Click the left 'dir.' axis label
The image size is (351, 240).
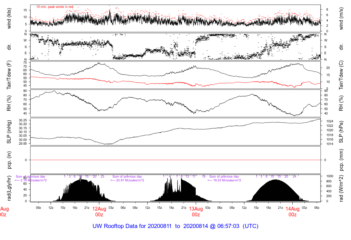9,47
